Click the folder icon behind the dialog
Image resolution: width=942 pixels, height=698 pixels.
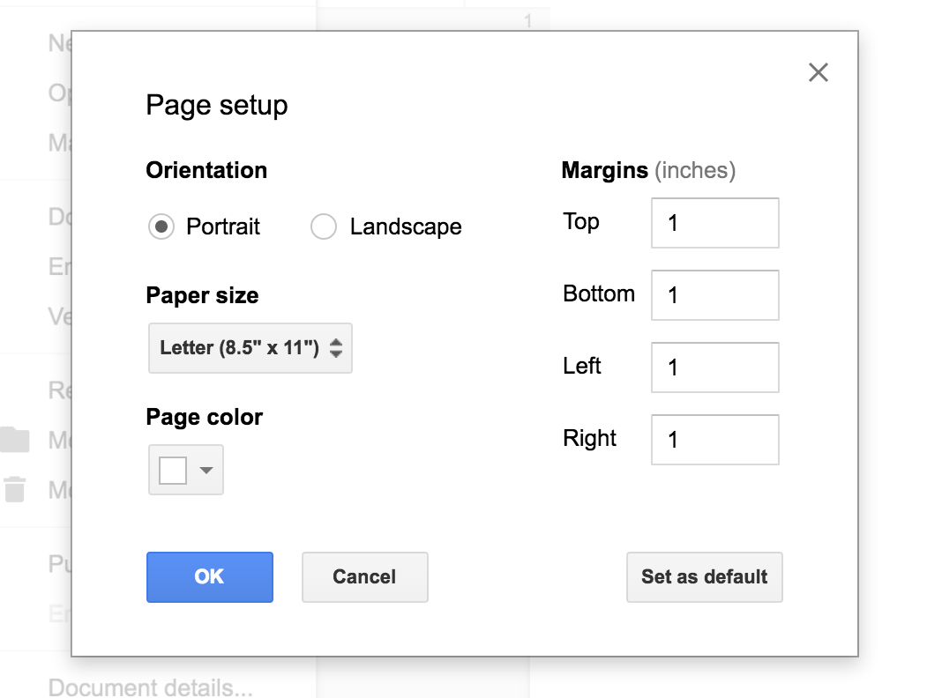pyautogui.click(x=16, y=440)
